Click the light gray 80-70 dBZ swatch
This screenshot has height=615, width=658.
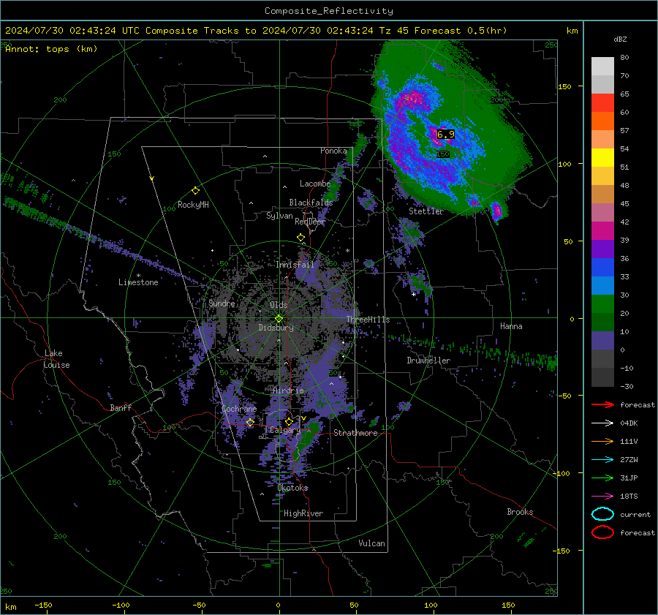602,67
